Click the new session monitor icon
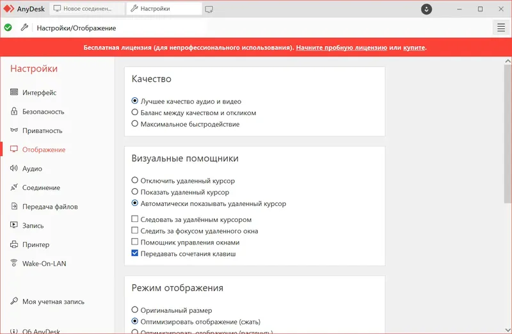This screenshot has width=512, height=334. click(209, 9)
